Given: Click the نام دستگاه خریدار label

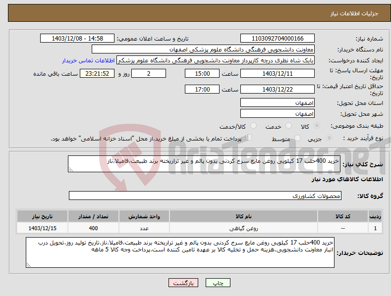Looking at the screenshot, I should point(360,50).
